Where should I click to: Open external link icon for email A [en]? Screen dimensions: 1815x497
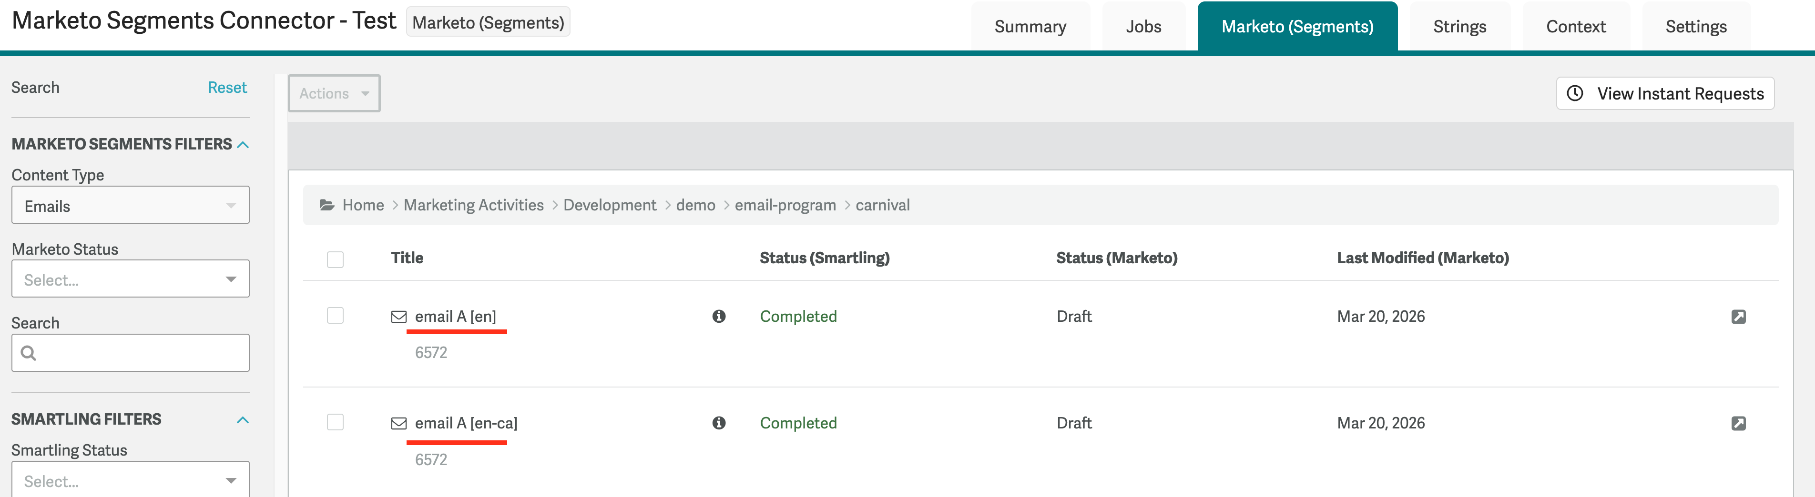click(1738, 317)
